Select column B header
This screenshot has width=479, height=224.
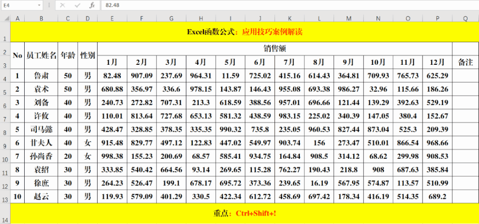(x=41, y=19)
